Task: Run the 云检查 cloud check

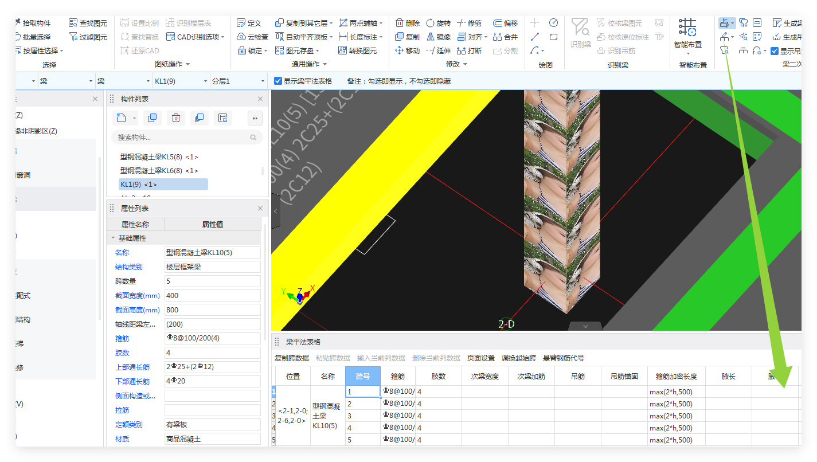Action: (253, 37)
